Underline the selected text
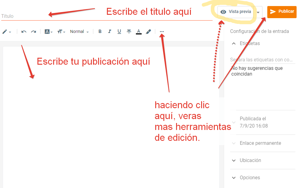This screenshot has width=299, height=188. (x=119, y=31)
